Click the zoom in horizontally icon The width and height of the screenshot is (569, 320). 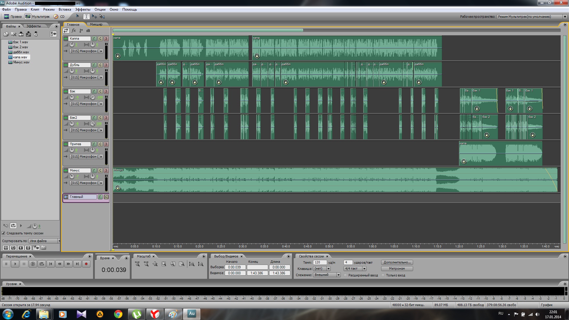[137, 264]
